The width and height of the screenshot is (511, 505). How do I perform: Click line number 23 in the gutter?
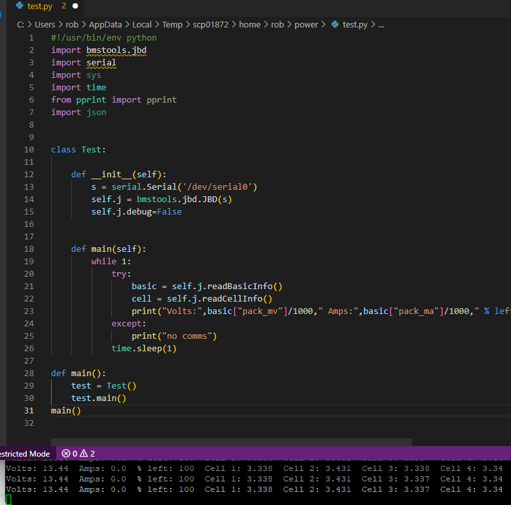29,311
